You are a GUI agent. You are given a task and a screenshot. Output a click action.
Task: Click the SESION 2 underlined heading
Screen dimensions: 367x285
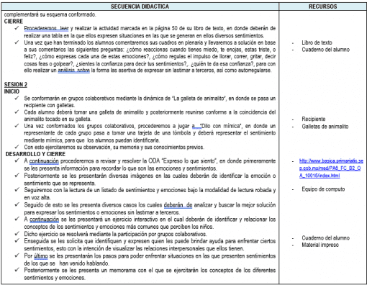point(16,84)
